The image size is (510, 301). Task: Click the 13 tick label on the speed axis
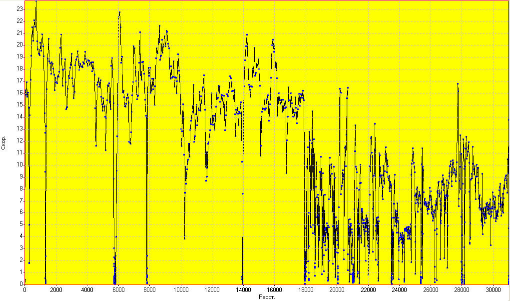click(20, 129)
